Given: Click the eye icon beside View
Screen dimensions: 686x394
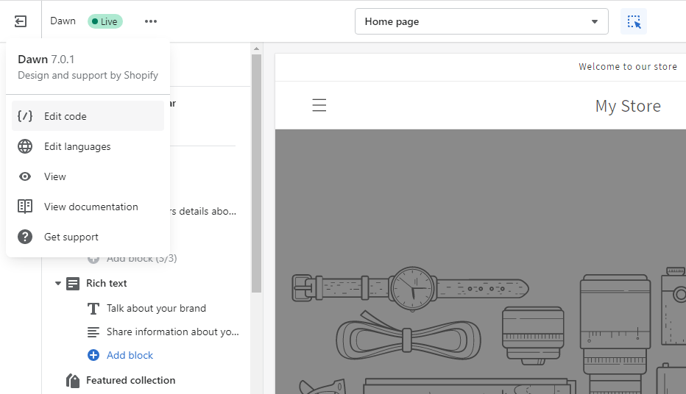Looking at the screenshot, I should click(x=25, y=176).
